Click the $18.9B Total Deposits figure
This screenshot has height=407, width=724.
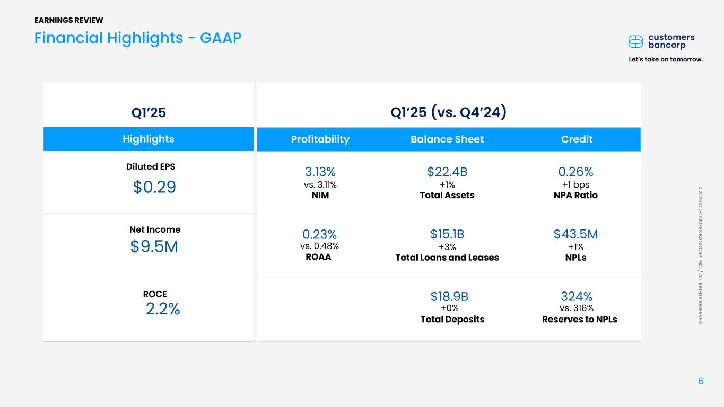point(449,296)
